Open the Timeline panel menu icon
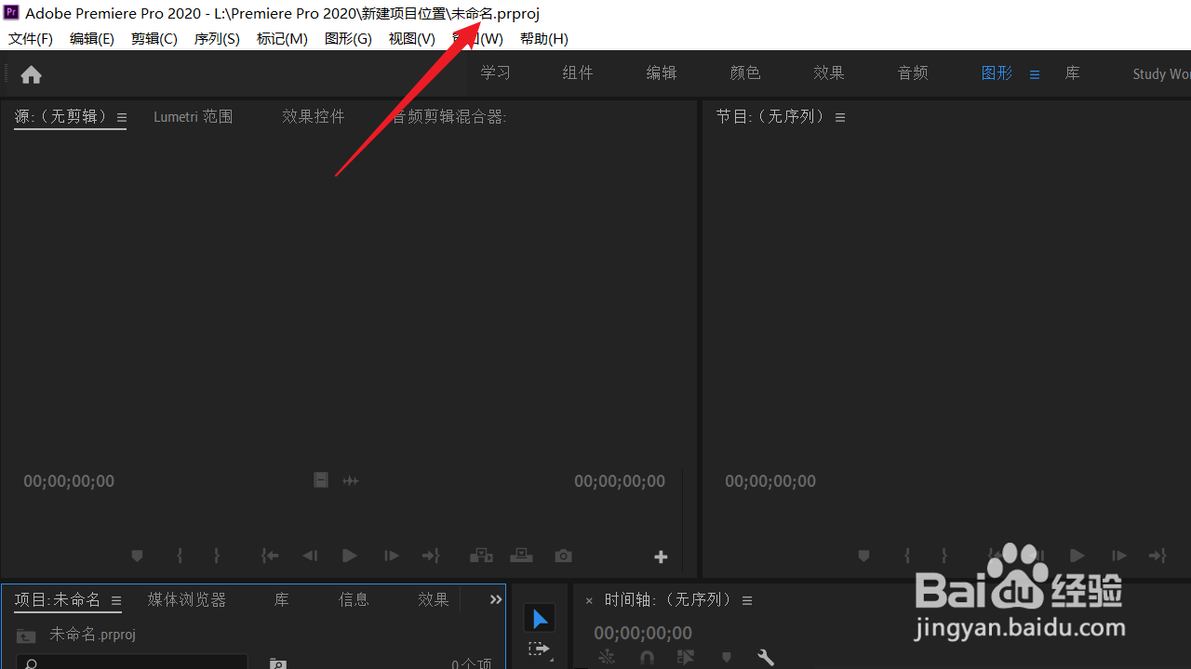This screenshot has height=669, width=1191. [x=747, y=601]
